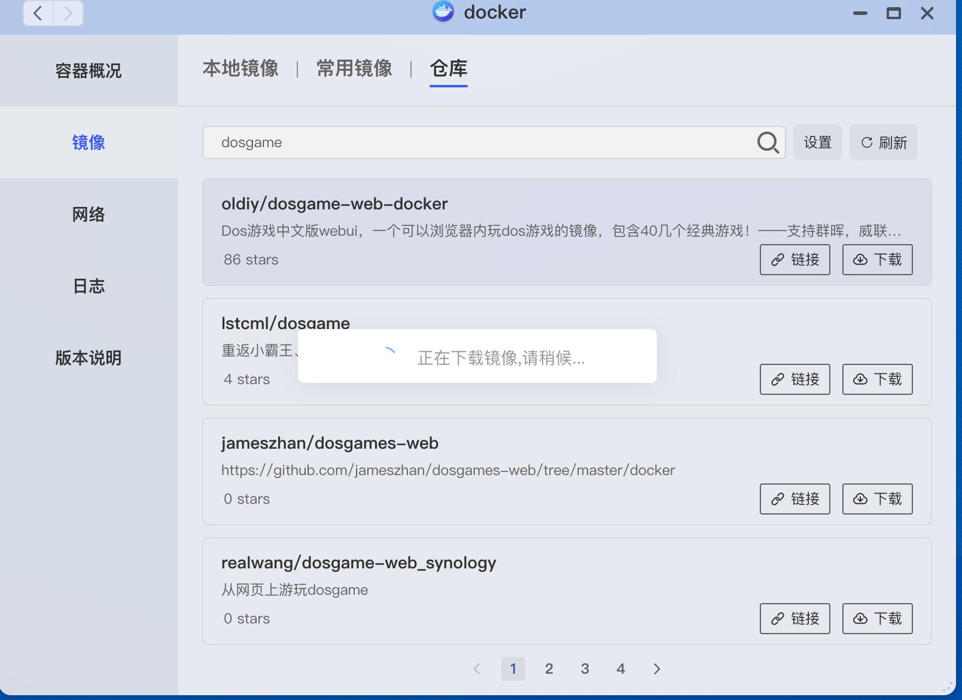Select 日志 in the sidebar
Screen dimensions: 962x700
89,286
